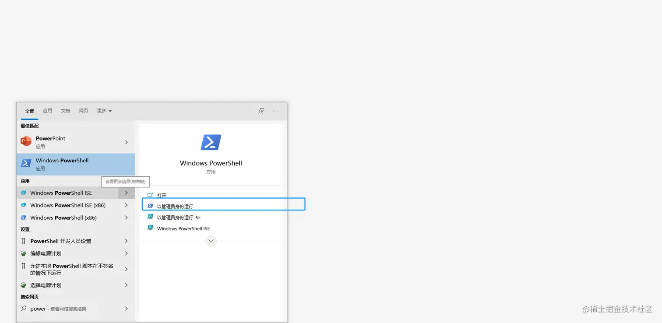Open the 更多 dropdown

104,111
